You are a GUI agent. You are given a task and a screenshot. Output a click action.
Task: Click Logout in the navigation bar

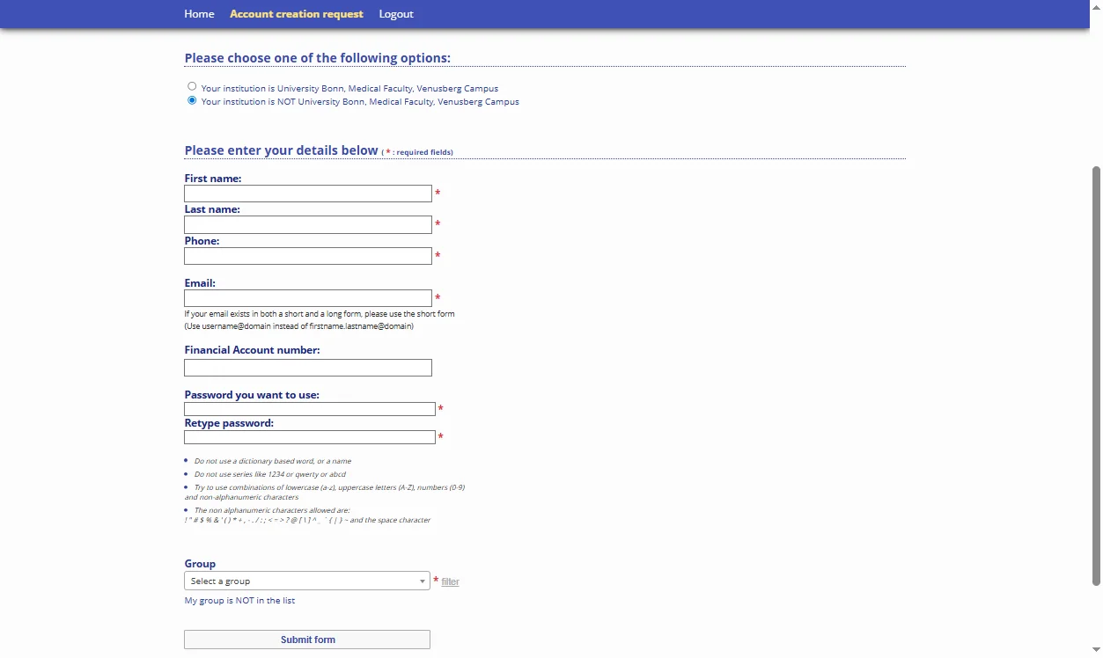(x=396, y=14)
